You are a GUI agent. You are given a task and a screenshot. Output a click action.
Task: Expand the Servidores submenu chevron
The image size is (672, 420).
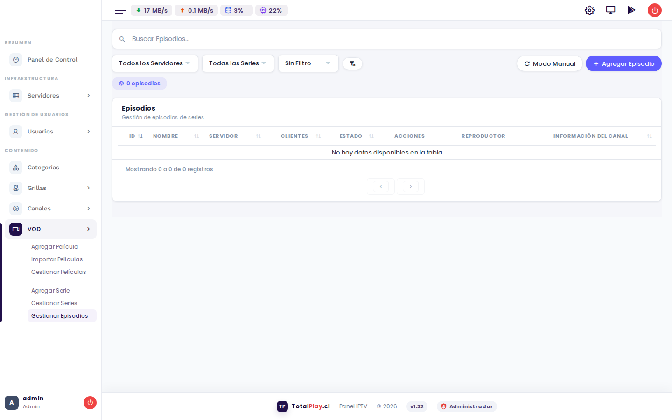coord(88,96)
